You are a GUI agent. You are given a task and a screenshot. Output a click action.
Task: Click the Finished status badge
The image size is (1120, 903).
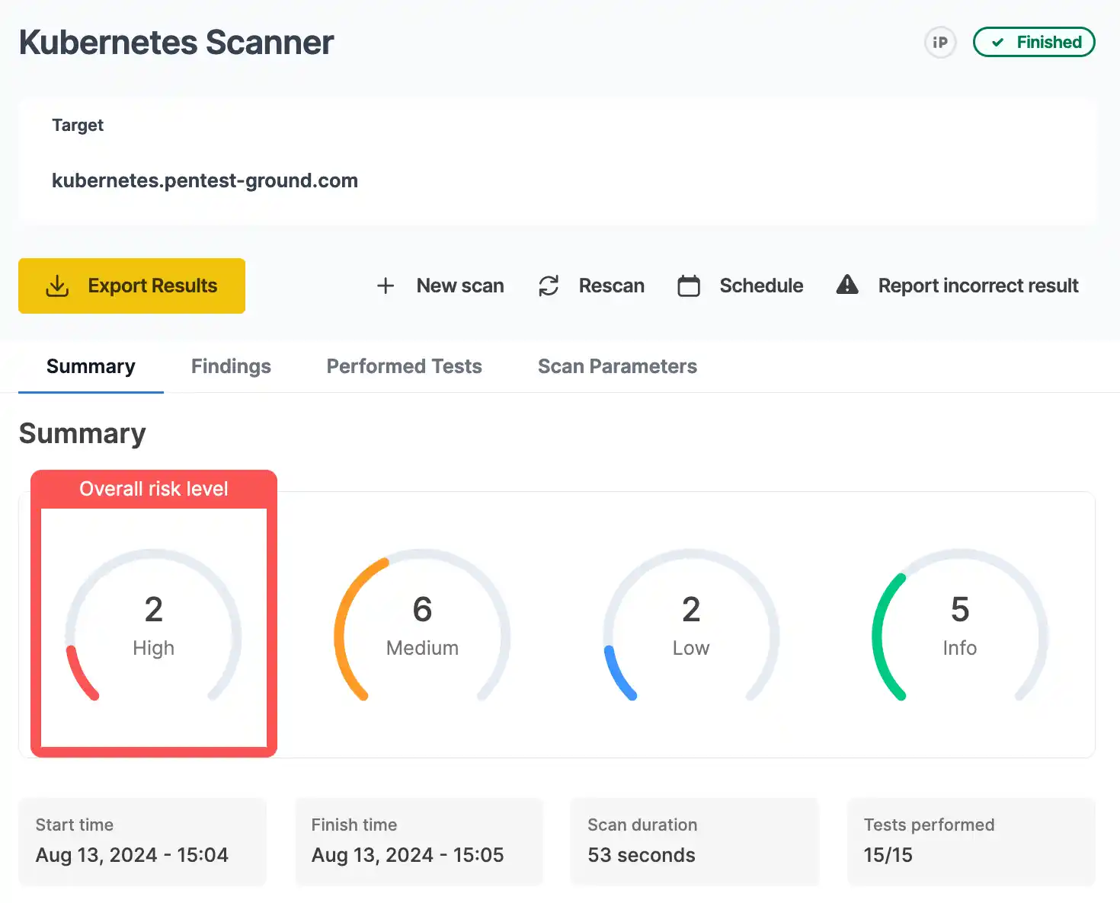[1034, 43]
